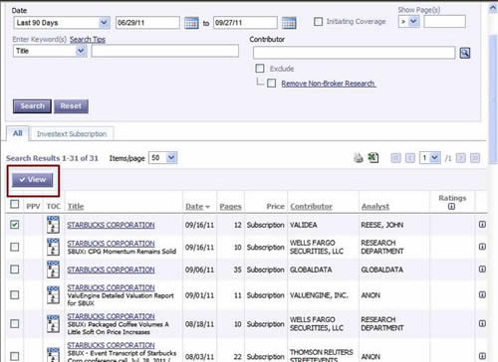
Task: Select the ValuEngine Detailed Valuation report checkbox
Action: pyautogui.click(x=15, y=294)
